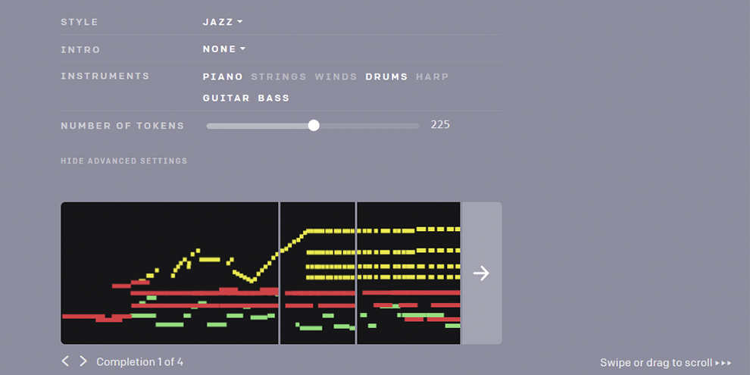Click the tokens slider track near its end
The height and width of the screenshot is (375, 750).
[x=411, y=126]
